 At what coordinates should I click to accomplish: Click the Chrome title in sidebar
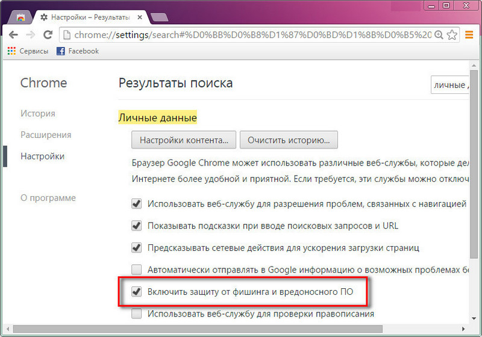point(43,83)
